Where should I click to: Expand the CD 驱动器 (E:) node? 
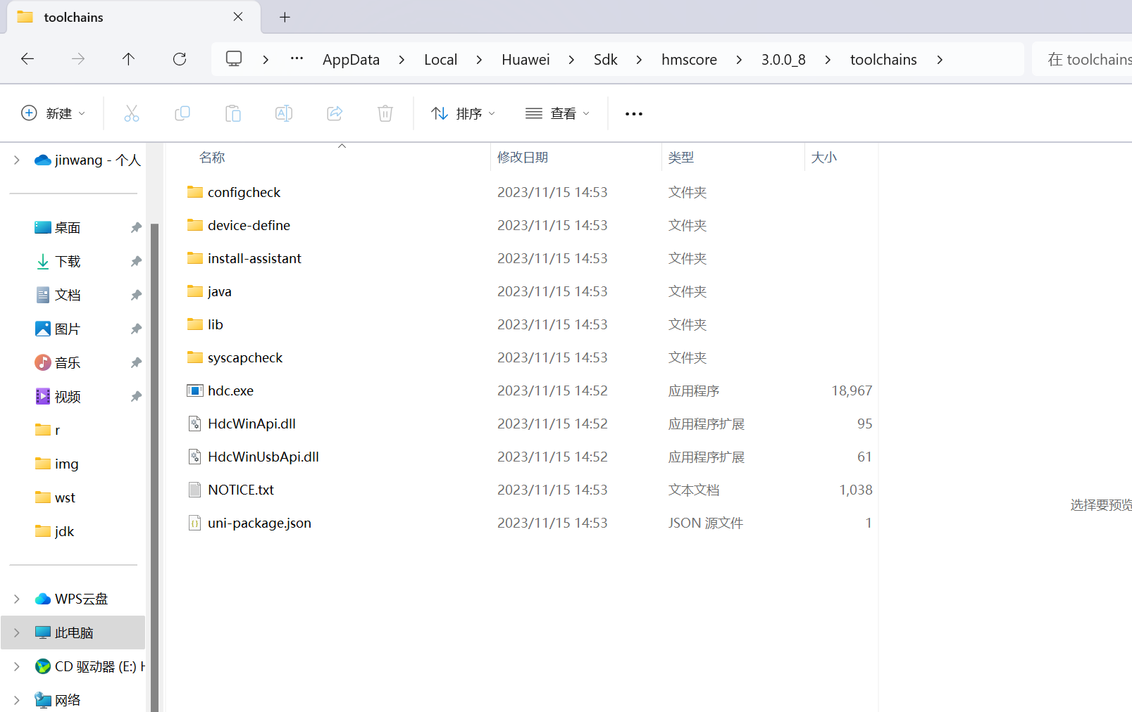17,666
